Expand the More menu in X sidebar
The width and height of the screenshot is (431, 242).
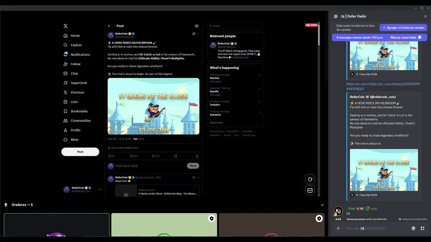71,139
